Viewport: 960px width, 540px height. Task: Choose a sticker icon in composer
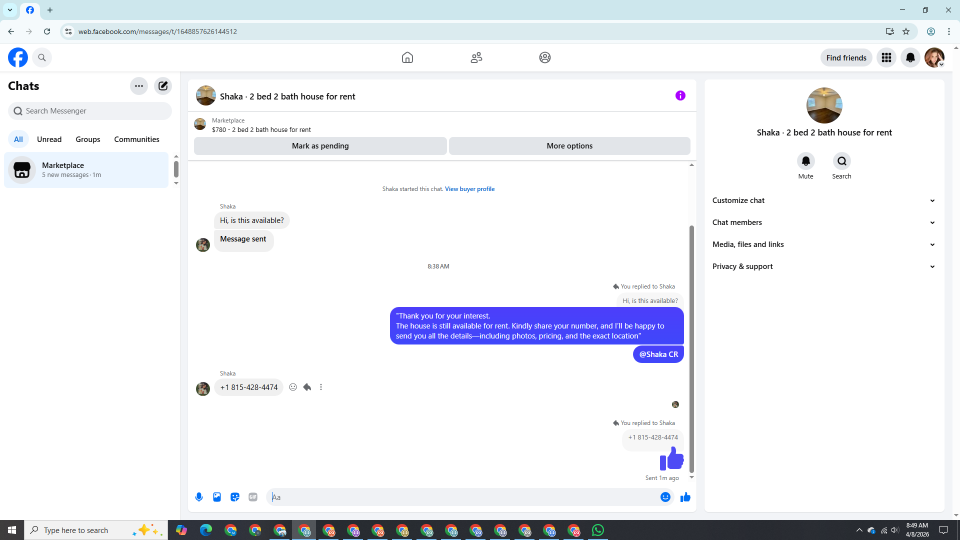(235, 497)
